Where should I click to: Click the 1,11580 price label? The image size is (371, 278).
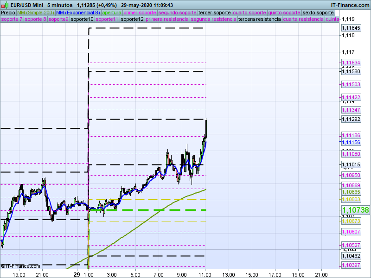click(351, 71)
